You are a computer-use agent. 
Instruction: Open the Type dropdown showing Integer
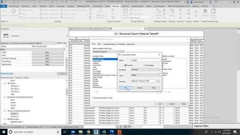coord(145,75)
